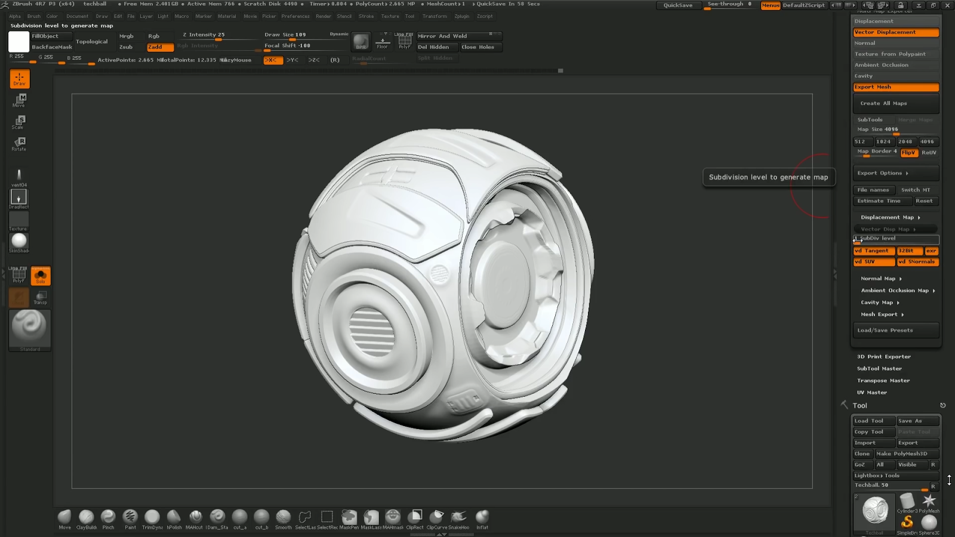
Task: Select the Move transform tool icon
Action: 19,100
